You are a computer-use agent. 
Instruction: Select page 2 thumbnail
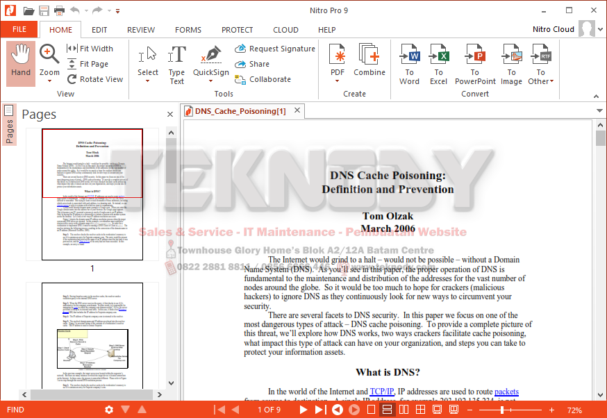pos(92,335)
